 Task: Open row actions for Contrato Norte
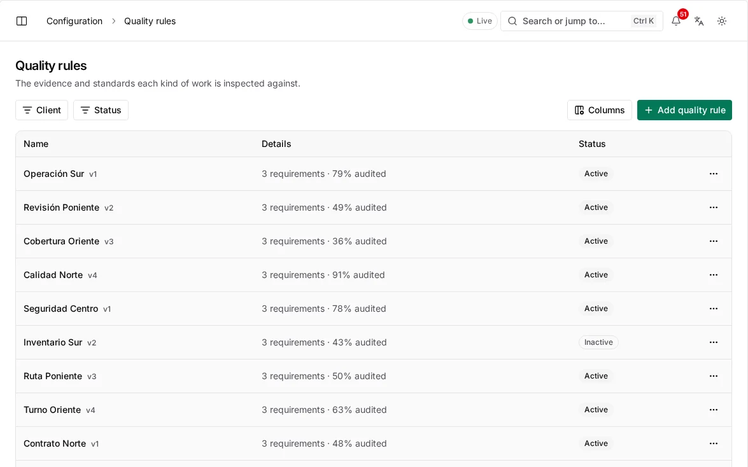[x=713, y=443]
